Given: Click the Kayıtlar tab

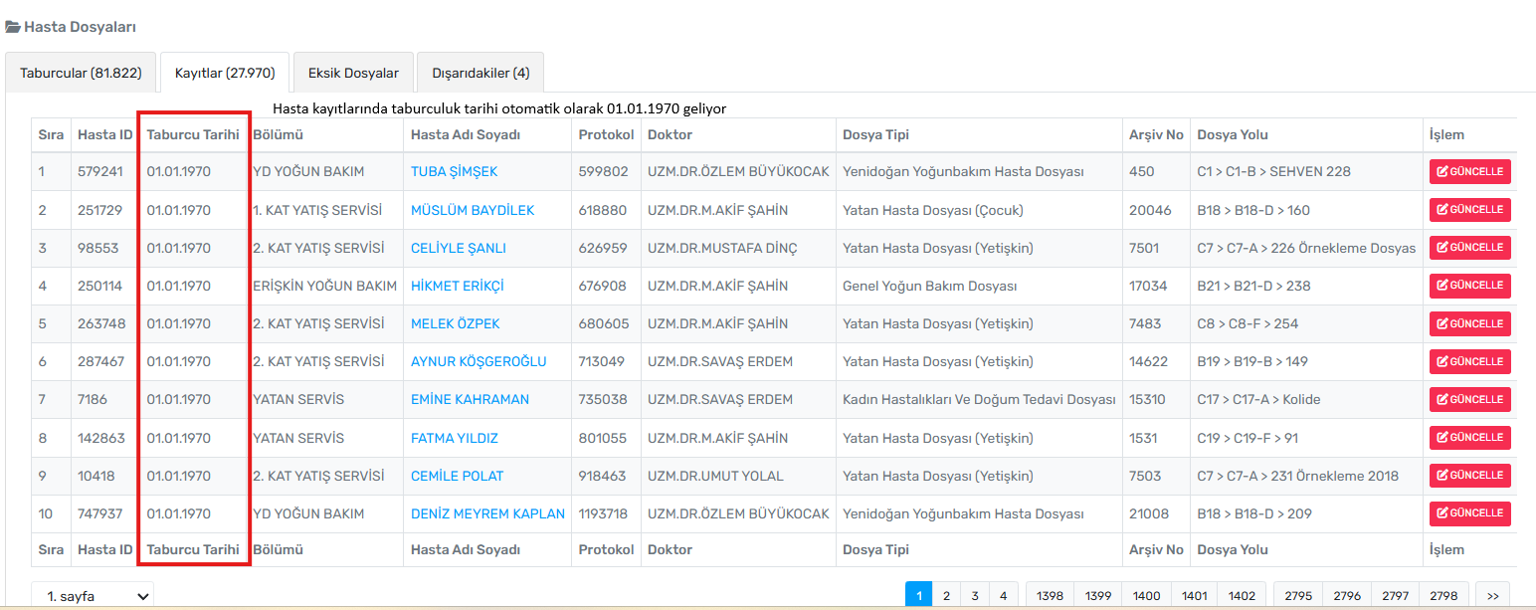Looking at the screenshot, I should (x=225, y=73).
